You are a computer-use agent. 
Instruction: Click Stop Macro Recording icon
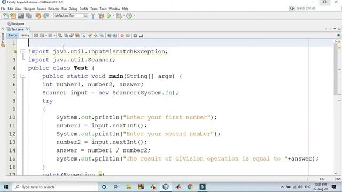click(x=128, y=36)
